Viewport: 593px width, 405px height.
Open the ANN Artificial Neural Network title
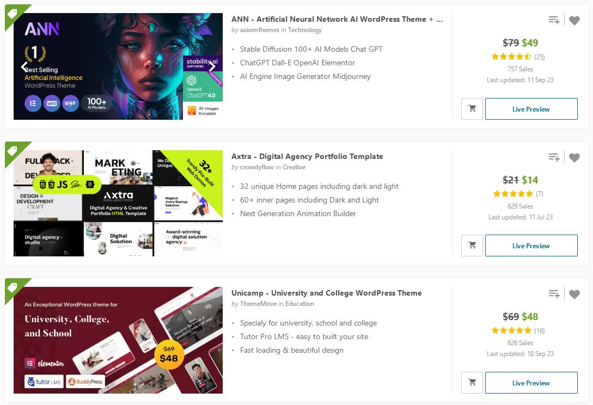pos(337,19)
